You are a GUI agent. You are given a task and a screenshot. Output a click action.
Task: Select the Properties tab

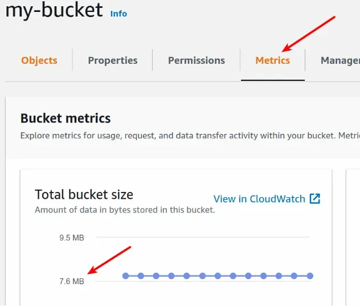[x=113, y=60]
